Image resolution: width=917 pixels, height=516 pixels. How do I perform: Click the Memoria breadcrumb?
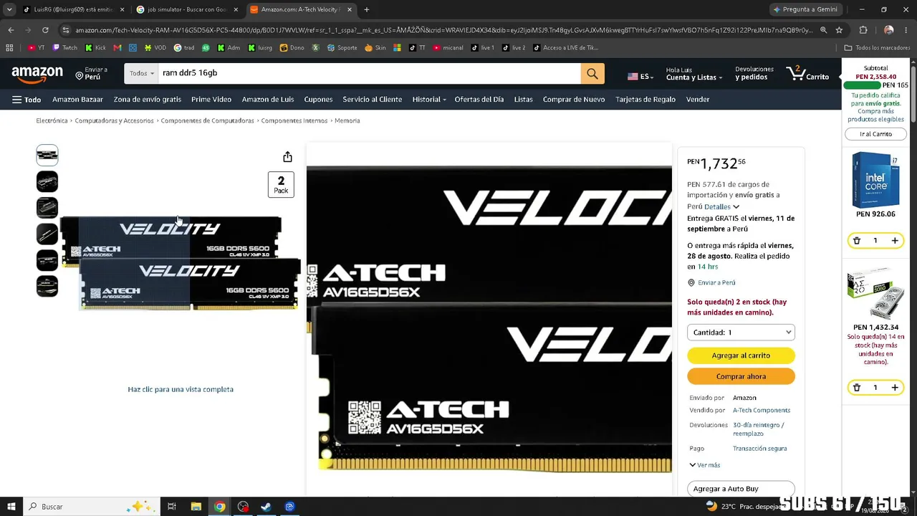point(347,121)
